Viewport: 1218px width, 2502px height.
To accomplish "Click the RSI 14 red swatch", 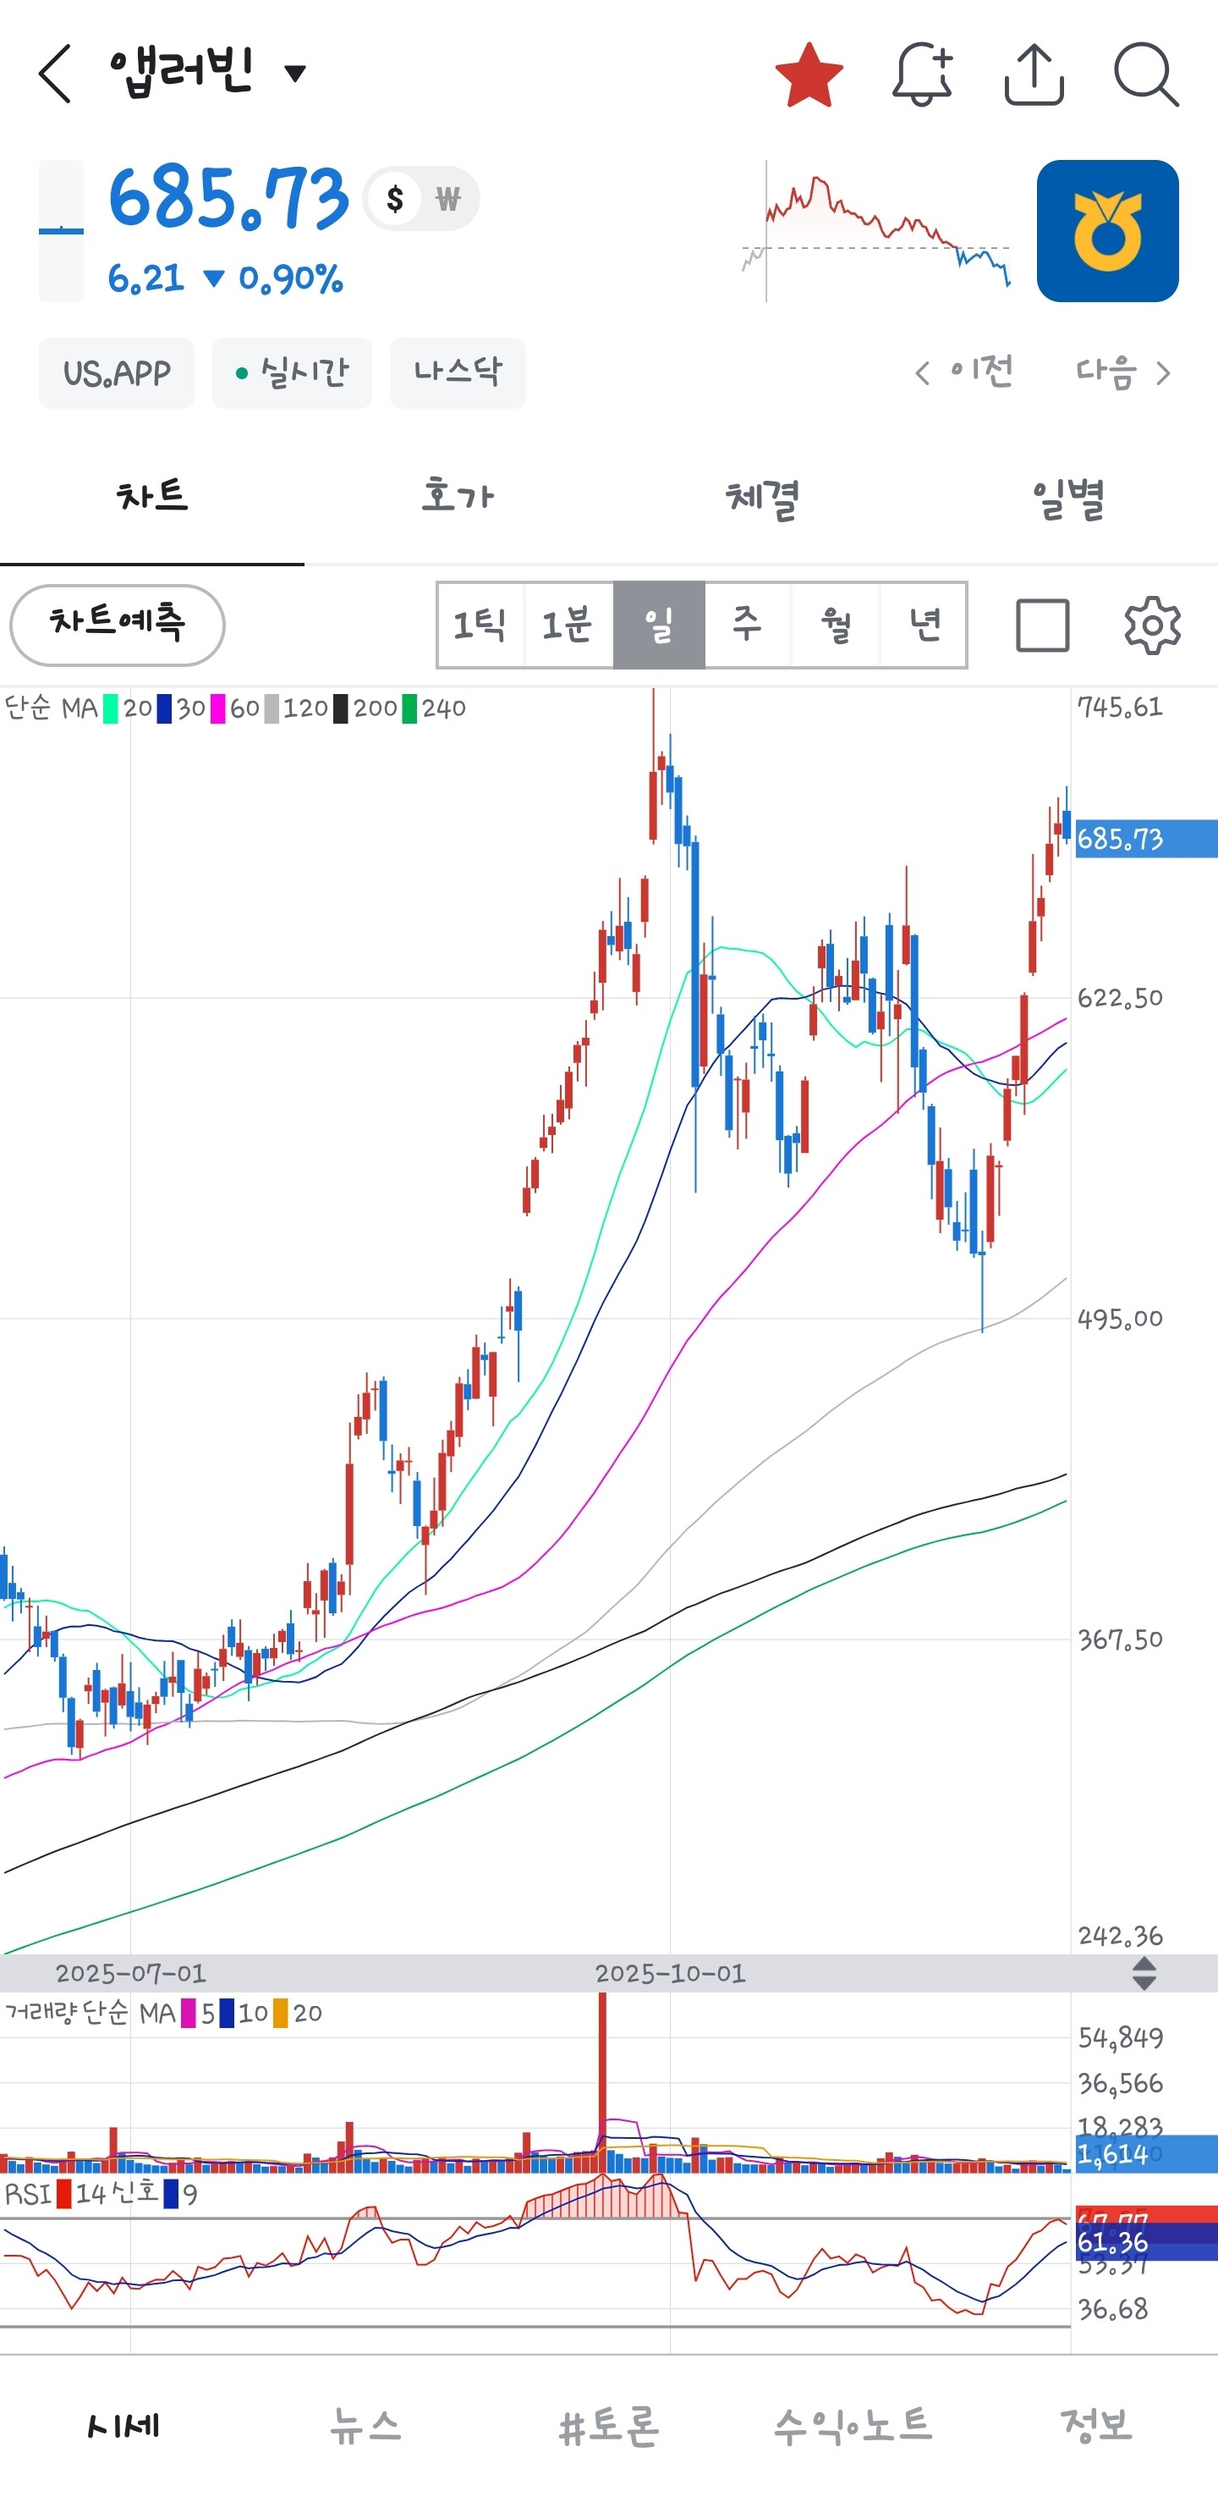I will click(x=64, y=2194).
